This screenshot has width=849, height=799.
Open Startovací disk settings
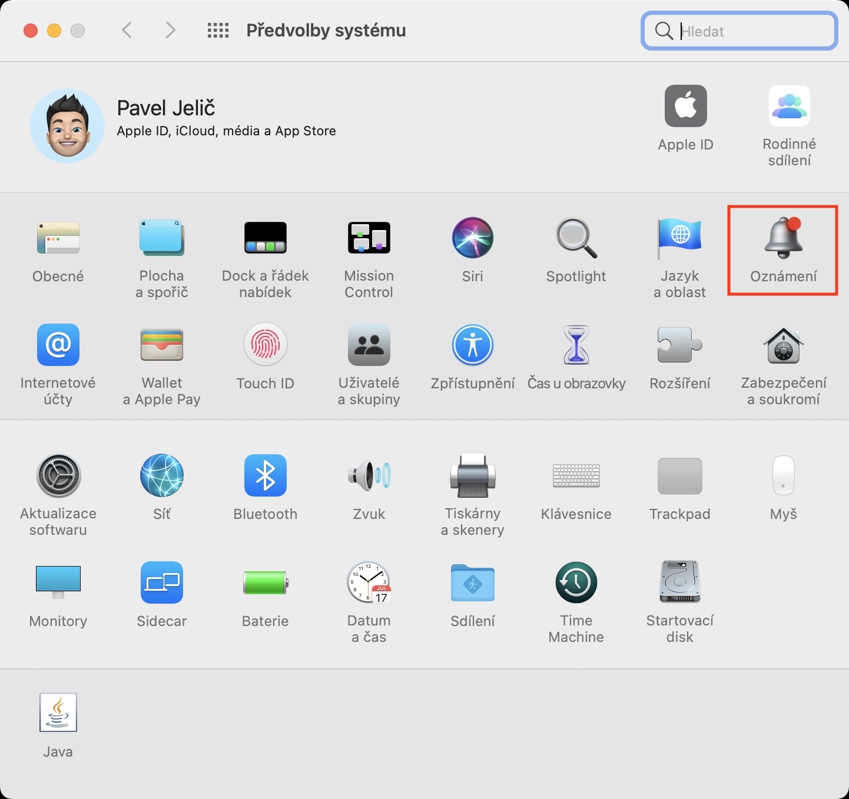click(680, 582)
